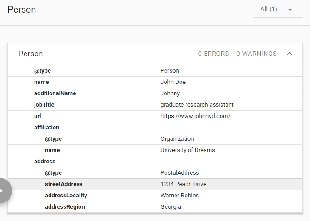
Task: Select the addressLocality row
Action: [155, 196]
